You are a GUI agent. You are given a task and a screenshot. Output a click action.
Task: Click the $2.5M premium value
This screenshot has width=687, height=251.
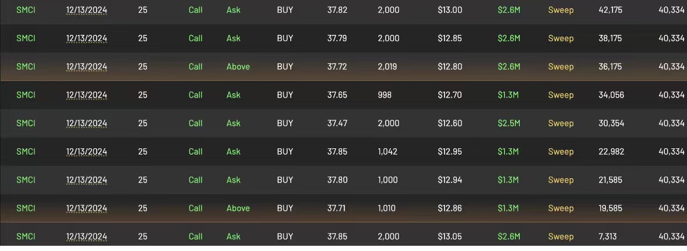509,124
